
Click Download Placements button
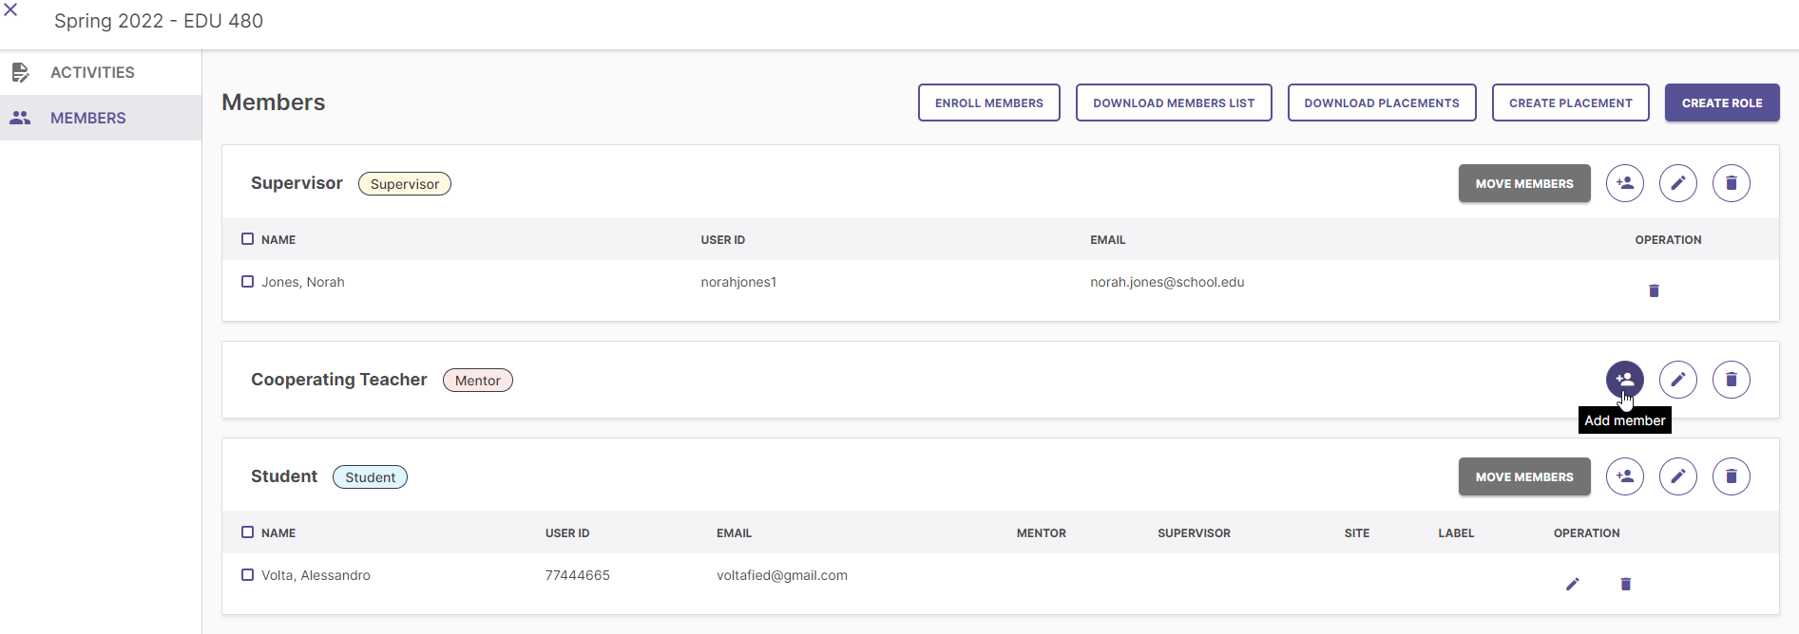(x=1382, y=103)
